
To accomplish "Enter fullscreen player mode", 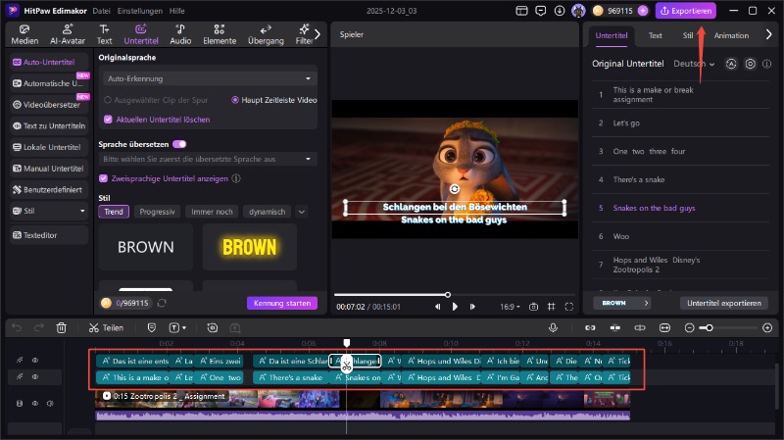I will pos(569,307).
